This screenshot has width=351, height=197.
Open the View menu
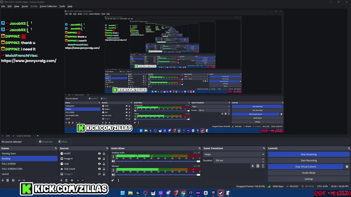17,6
